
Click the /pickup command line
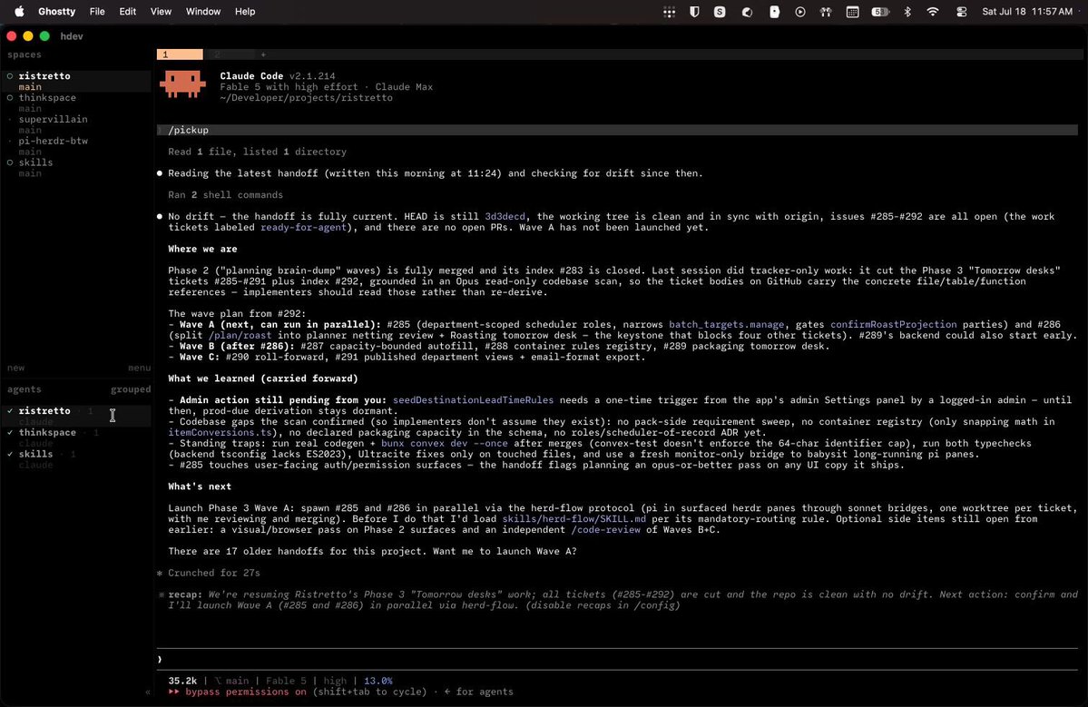[617, 130]
